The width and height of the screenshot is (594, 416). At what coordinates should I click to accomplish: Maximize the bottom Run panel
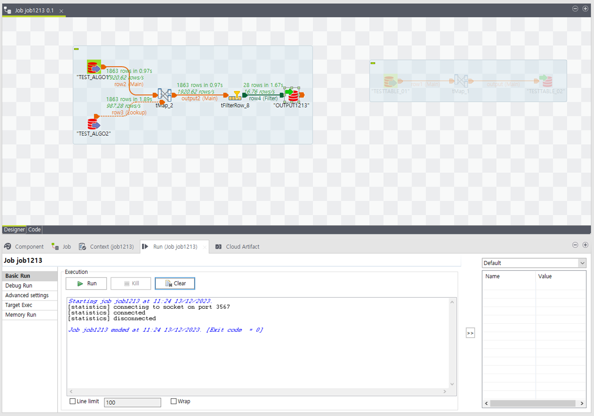tap(585, 245)
